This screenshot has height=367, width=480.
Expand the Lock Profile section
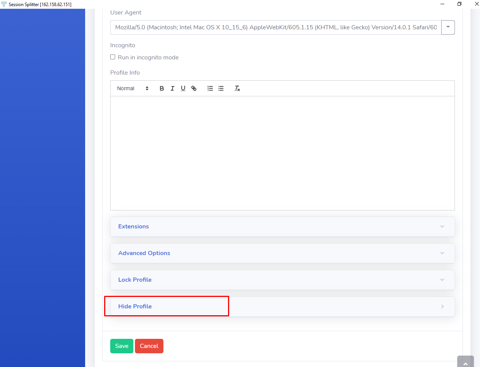[282, 280]
